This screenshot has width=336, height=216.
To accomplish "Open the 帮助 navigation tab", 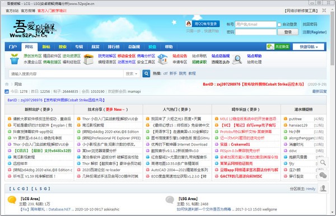I will click(x=169, y=46).
